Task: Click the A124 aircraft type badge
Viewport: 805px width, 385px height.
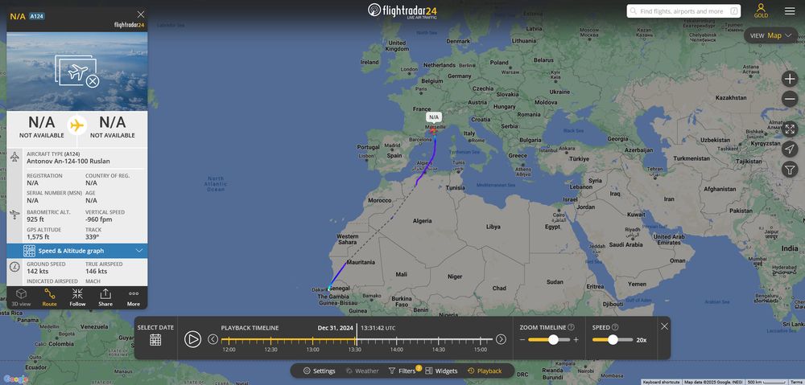Action: coord(36,16)
